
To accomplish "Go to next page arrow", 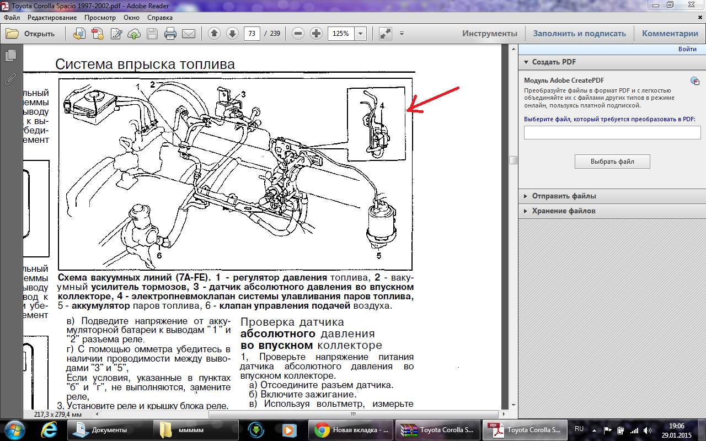I will (232, 34).
